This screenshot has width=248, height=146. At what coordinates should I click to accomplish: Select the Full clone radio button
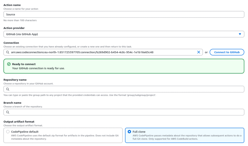pyautogui.click(x=129, y=132)
